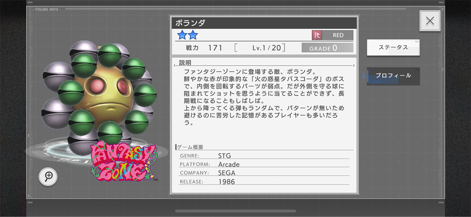Open the ステータス tab
The image size is (471, 217).
(393, 48)
